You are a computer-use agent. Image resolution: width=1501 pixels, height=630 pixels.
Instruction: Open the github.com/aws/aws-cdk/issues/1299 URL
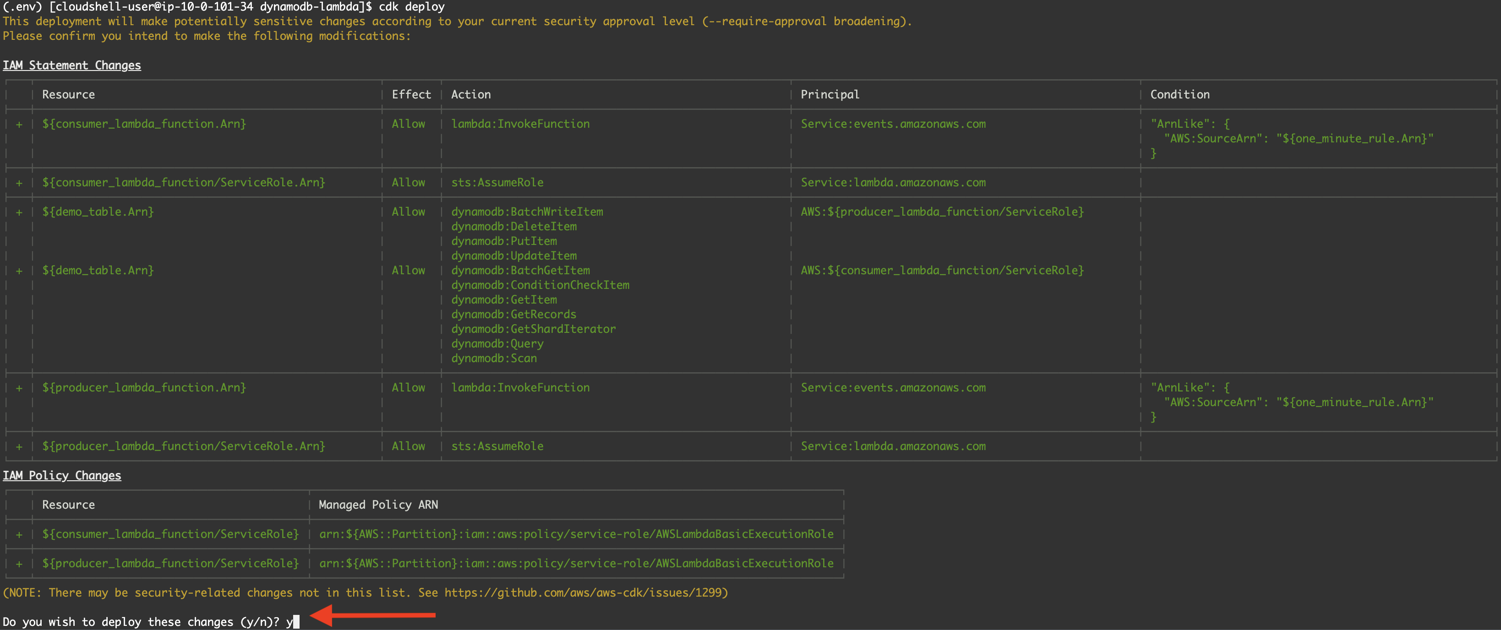click(x=583, y=593)
